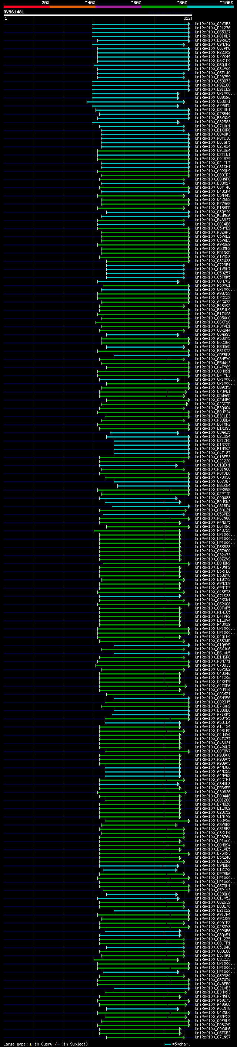Screen dimensions: 237x1047
Task: Click the UniRef100_P77968 label
Action: point(213,204)
